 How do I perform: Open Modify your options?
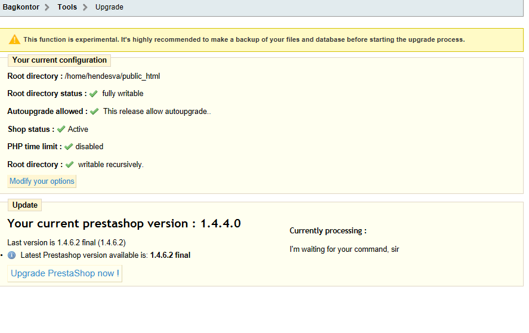click(x=42, y=181)
